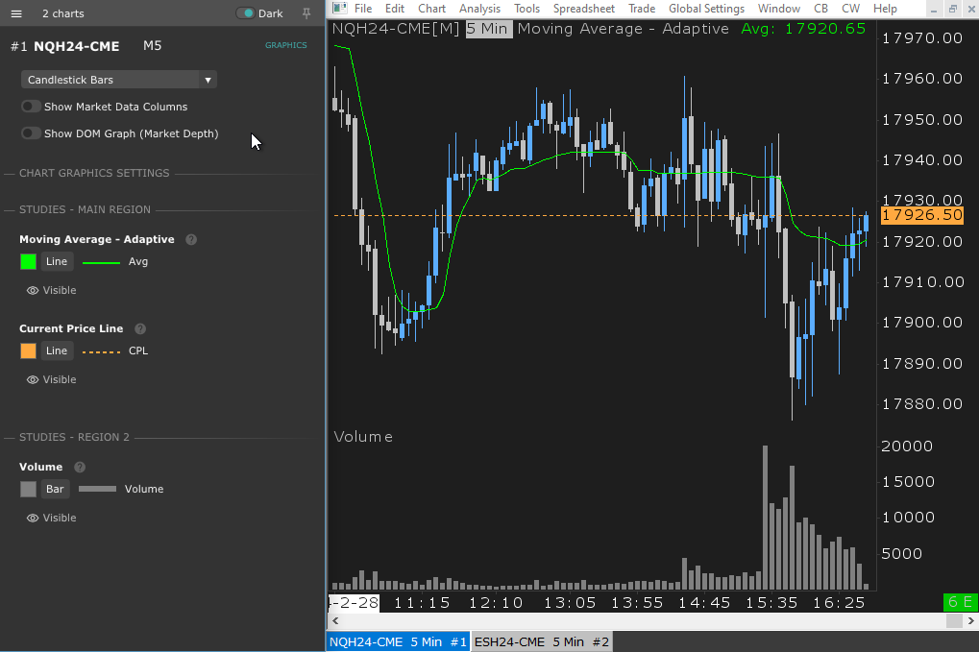Click the GRAPHICS link
The height and width of the screenshot is (652, 979).
coord(285,45)
